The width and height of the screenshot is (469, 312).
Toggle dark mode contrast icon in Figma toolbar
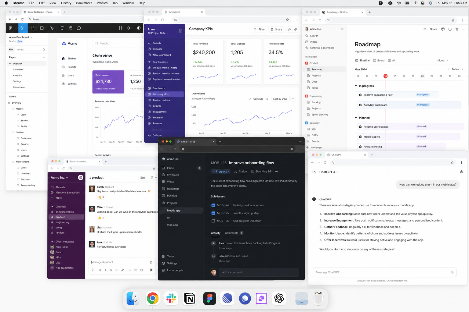click(x=139, y=28)
